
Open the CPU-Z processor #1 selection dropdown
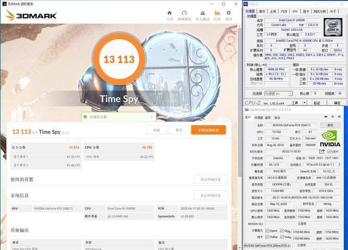pyautogui.click(x=278, y=94)
